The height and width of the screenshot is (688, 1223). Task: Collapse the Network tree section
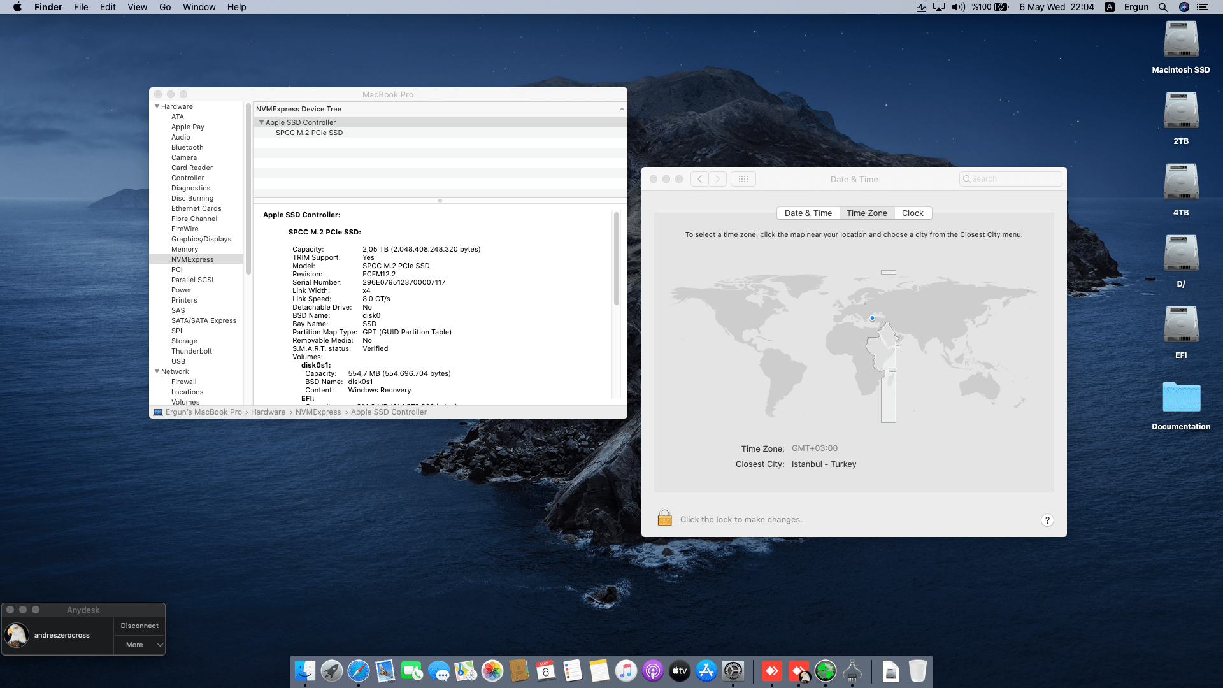tap(157, 371)
